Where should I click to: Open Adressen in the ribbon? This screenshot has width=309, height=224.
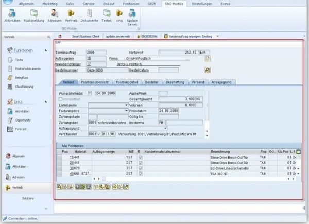click(x=55, y=15)
